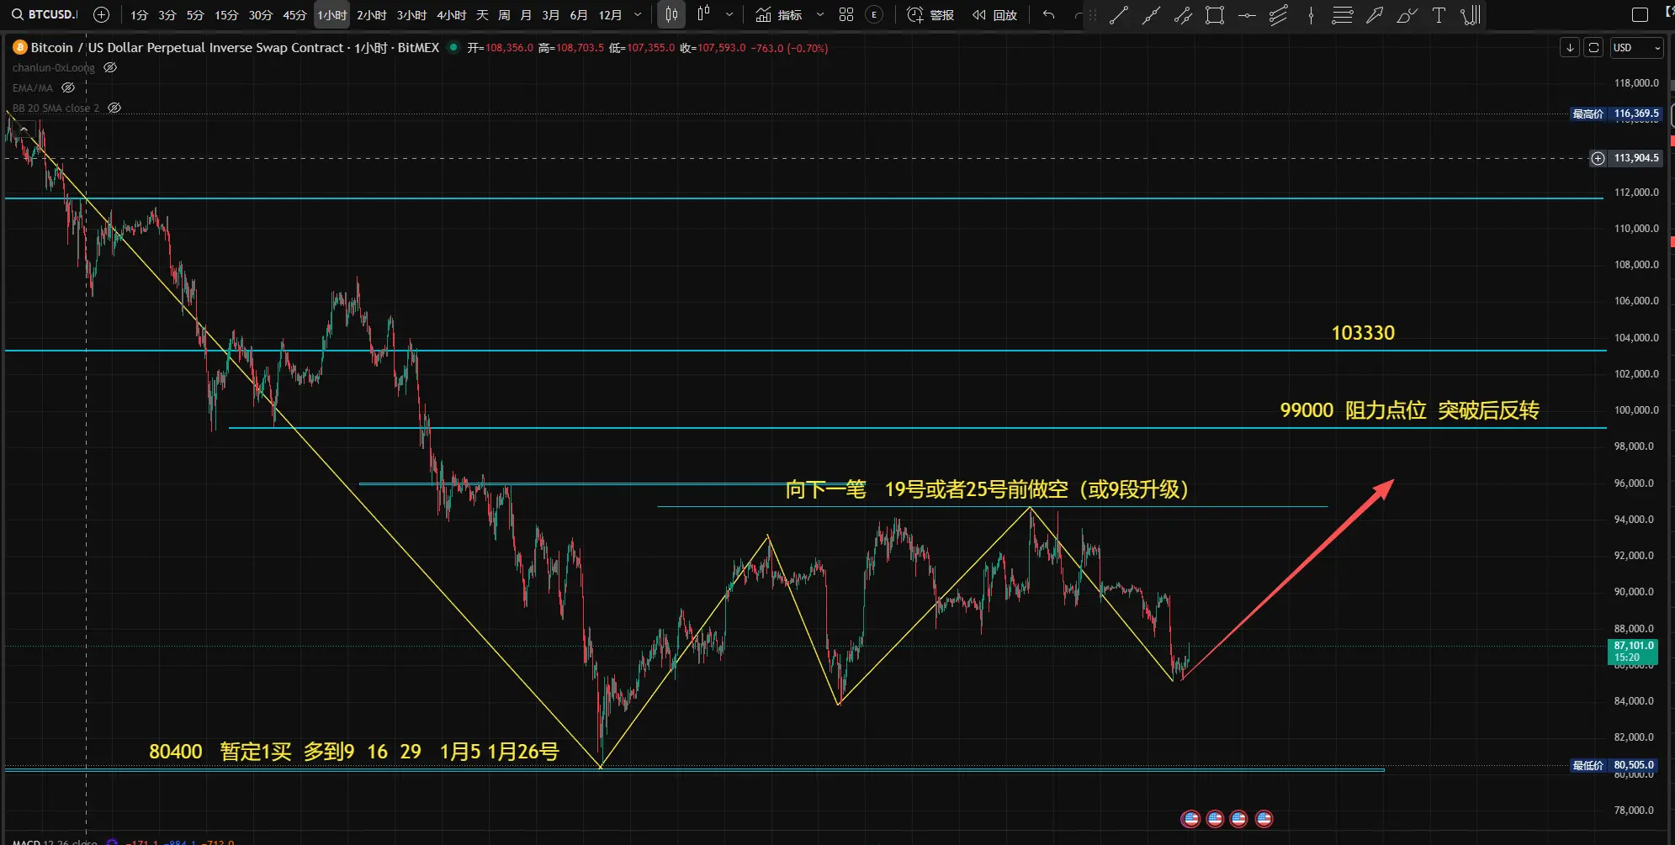This screenshot has width=1675, height=845.
Task: Select the vertical line tool
Action: pyautogui.click(x=1311, y=15)
